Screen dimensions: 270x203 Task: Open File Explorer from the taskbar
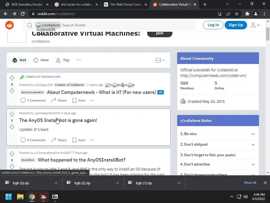click(20, 197)
